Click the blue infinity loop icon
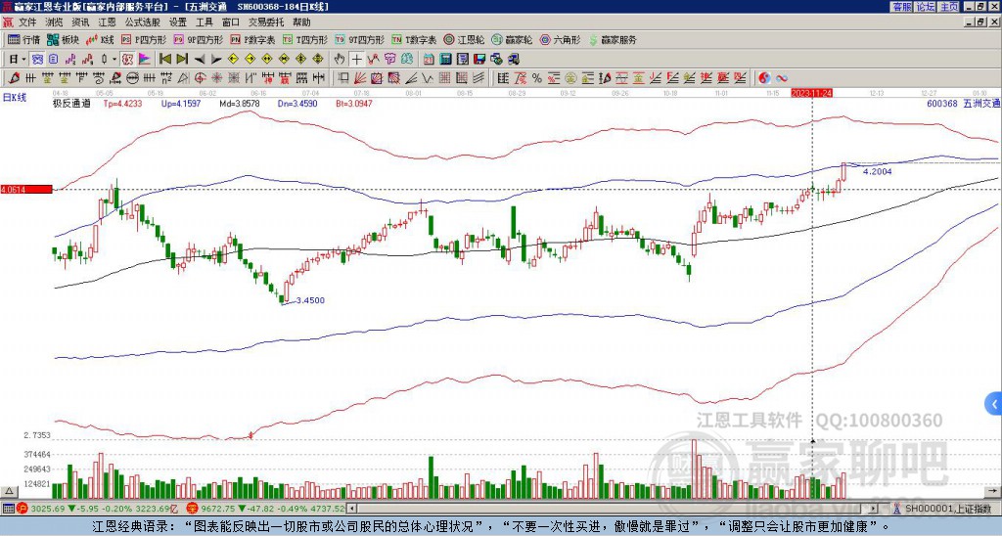Screen dimensions: 1002x536 [781, 78]
